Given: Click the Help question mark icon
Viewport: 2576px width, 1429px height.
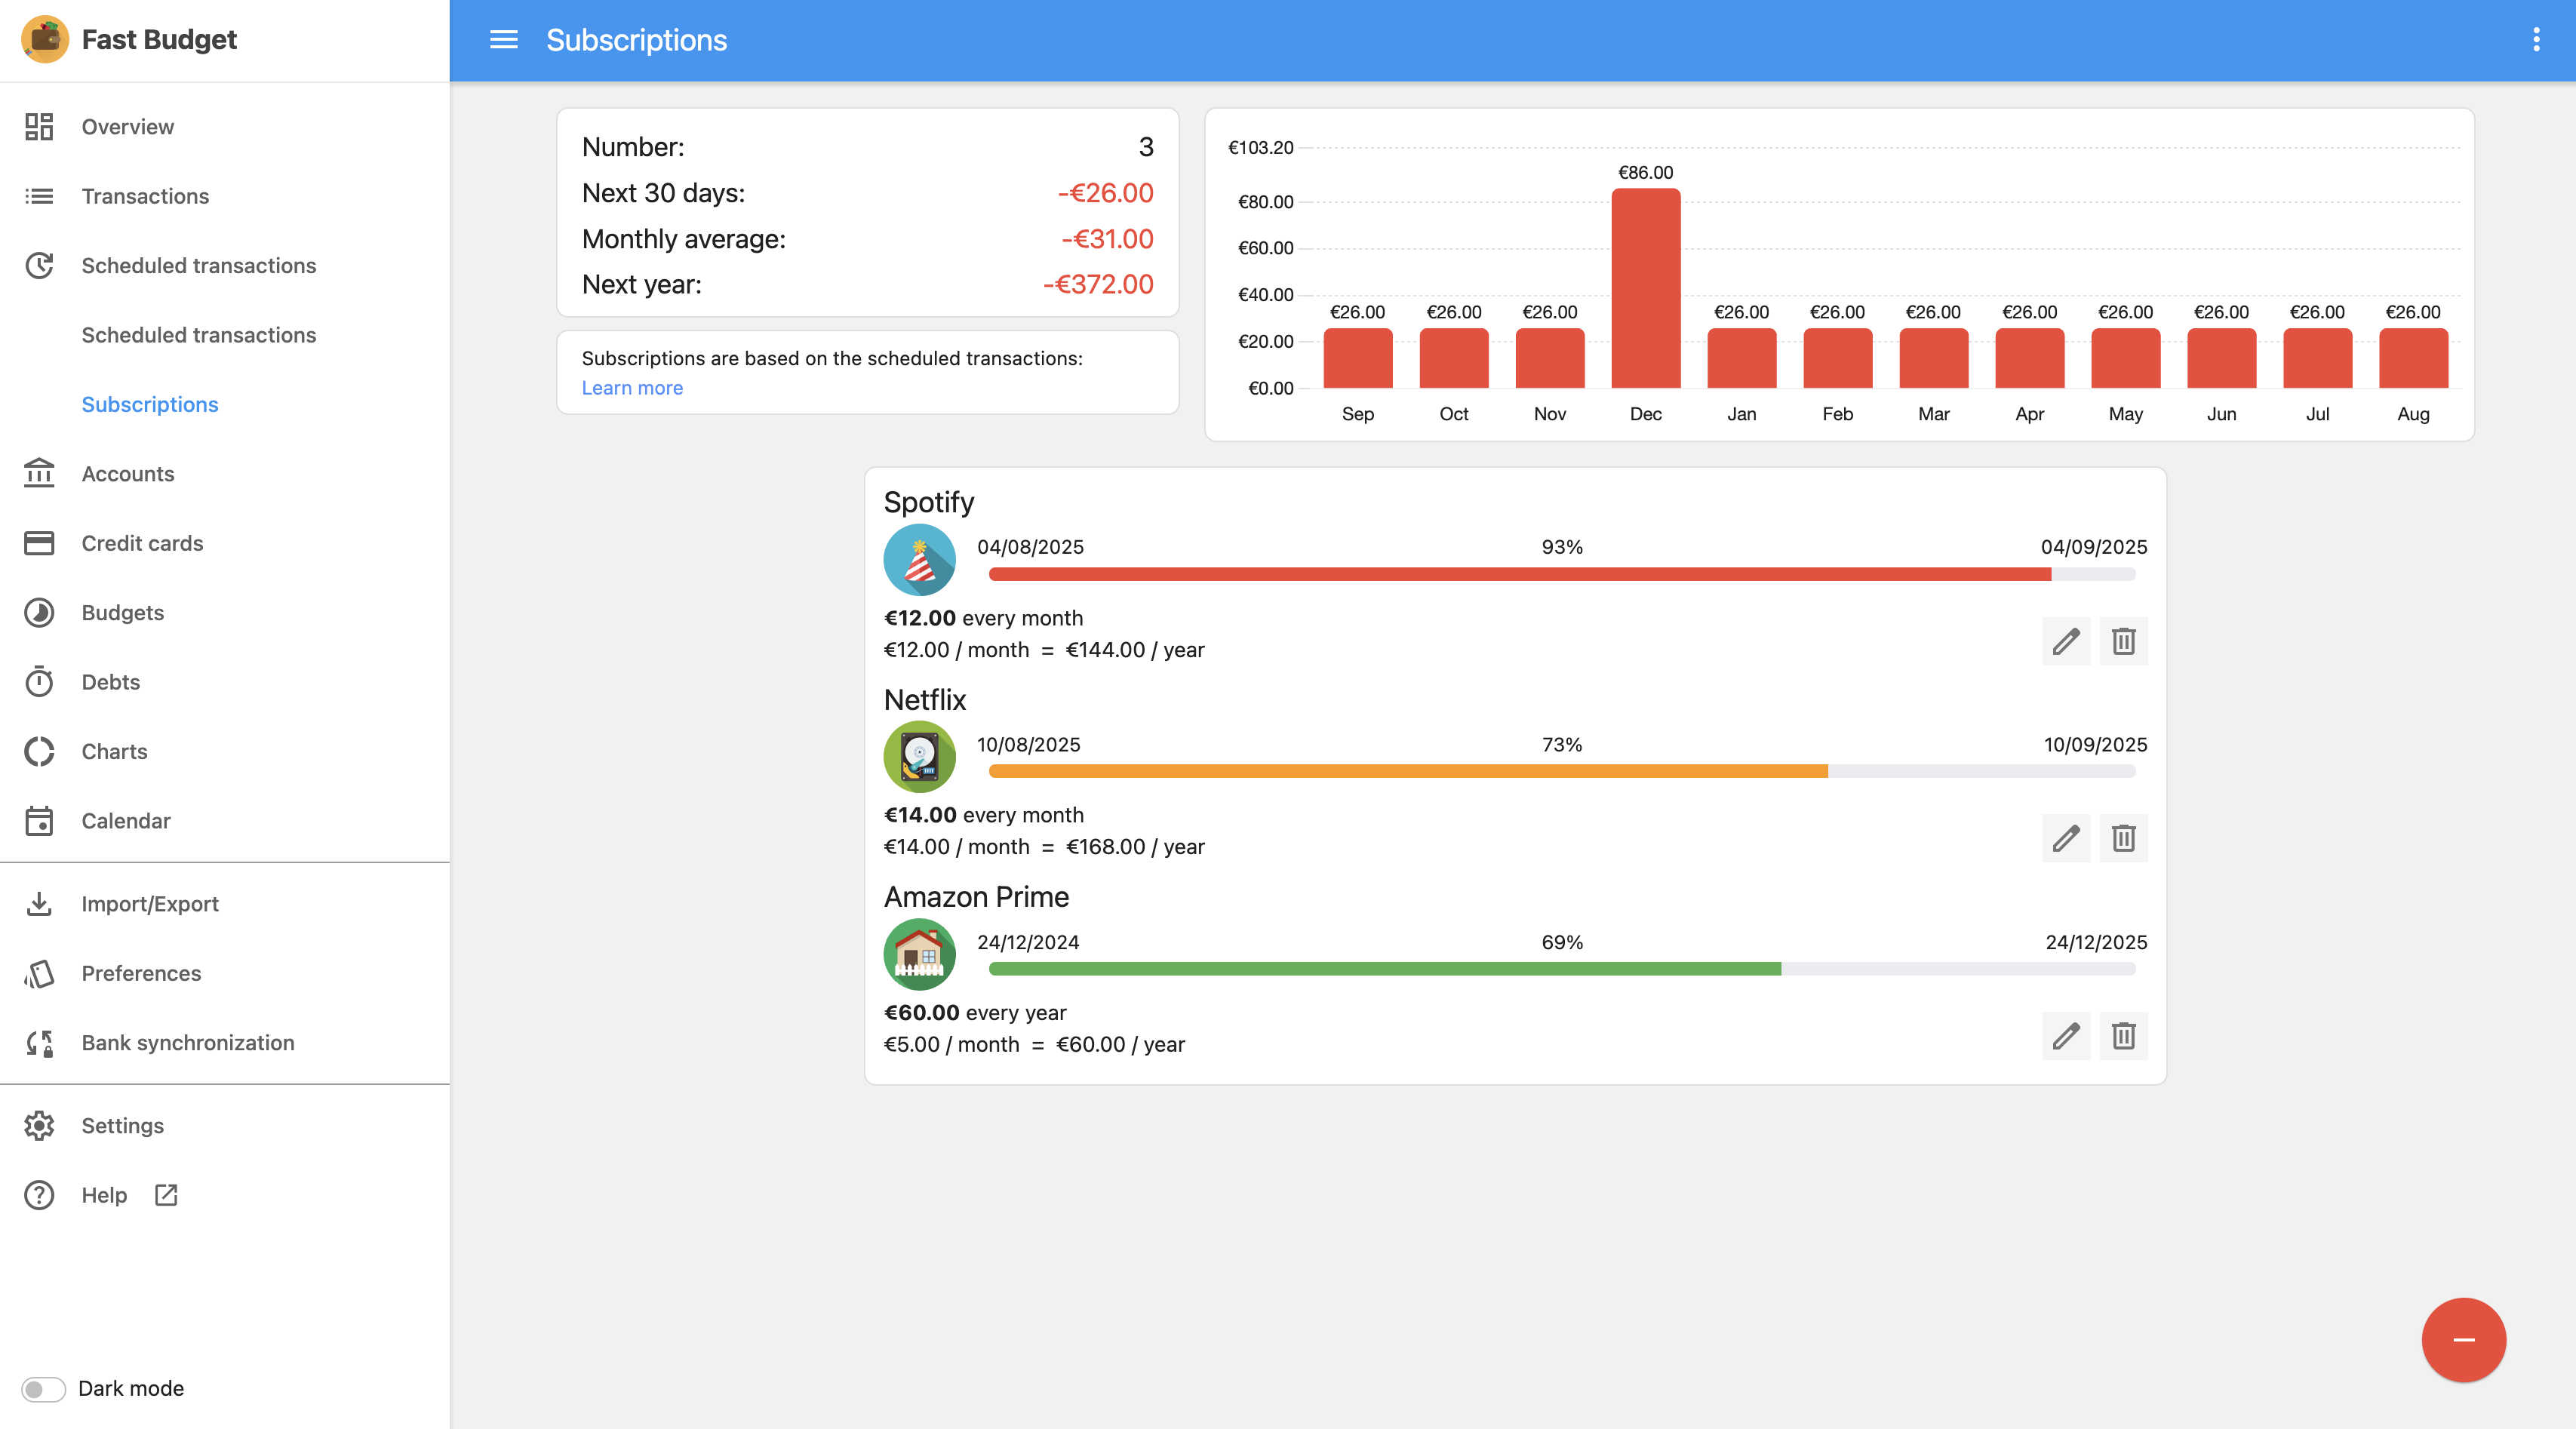Looking at the screenshot, I should [x=39, y=1195].
